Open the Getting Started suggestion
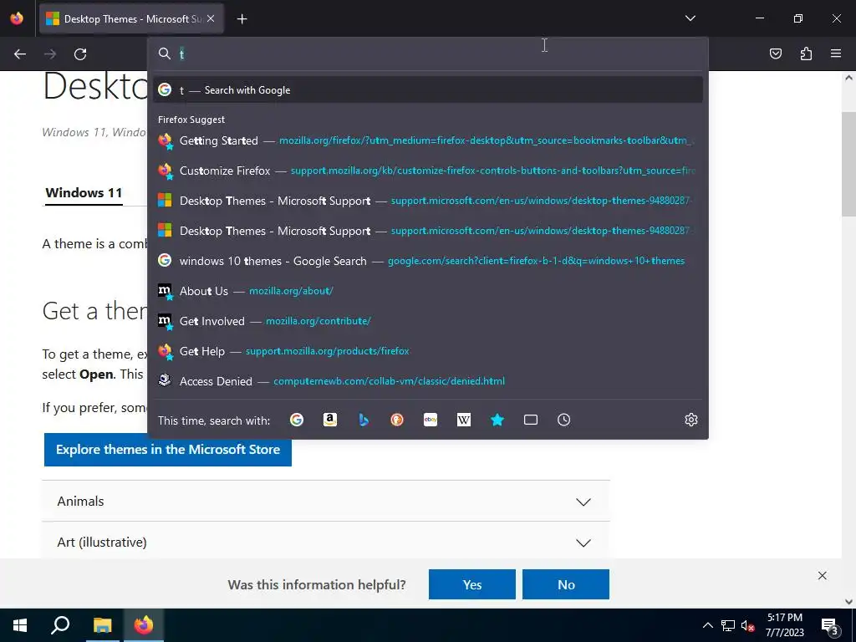 (428, 140)
